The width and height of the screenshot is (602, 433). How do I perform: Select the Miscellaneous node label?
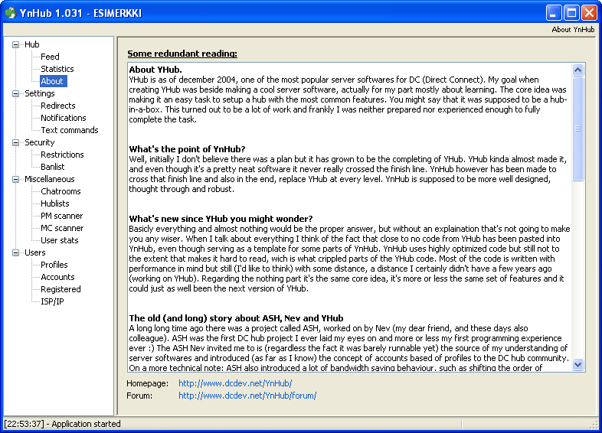pos(50,179)
